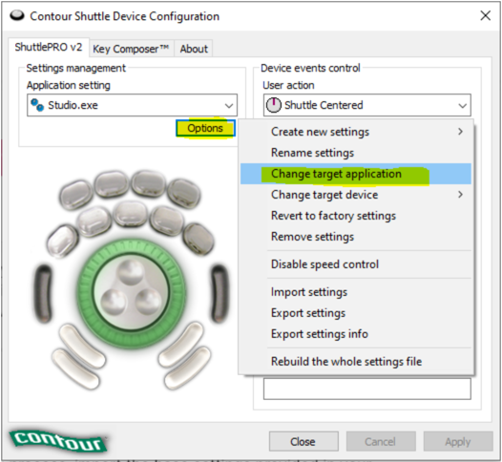Image resolution: width=502 pixels, height=462 pixels.
Task: Click the upper bottom-right white device button
Action: (x=181, y=345)
